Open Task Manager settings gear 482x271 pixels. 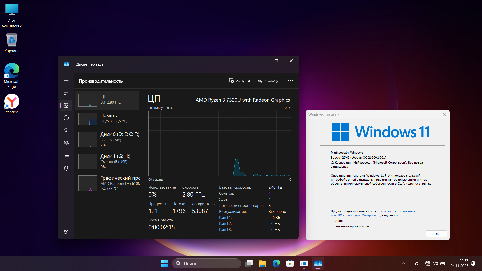tap(66, 232)
